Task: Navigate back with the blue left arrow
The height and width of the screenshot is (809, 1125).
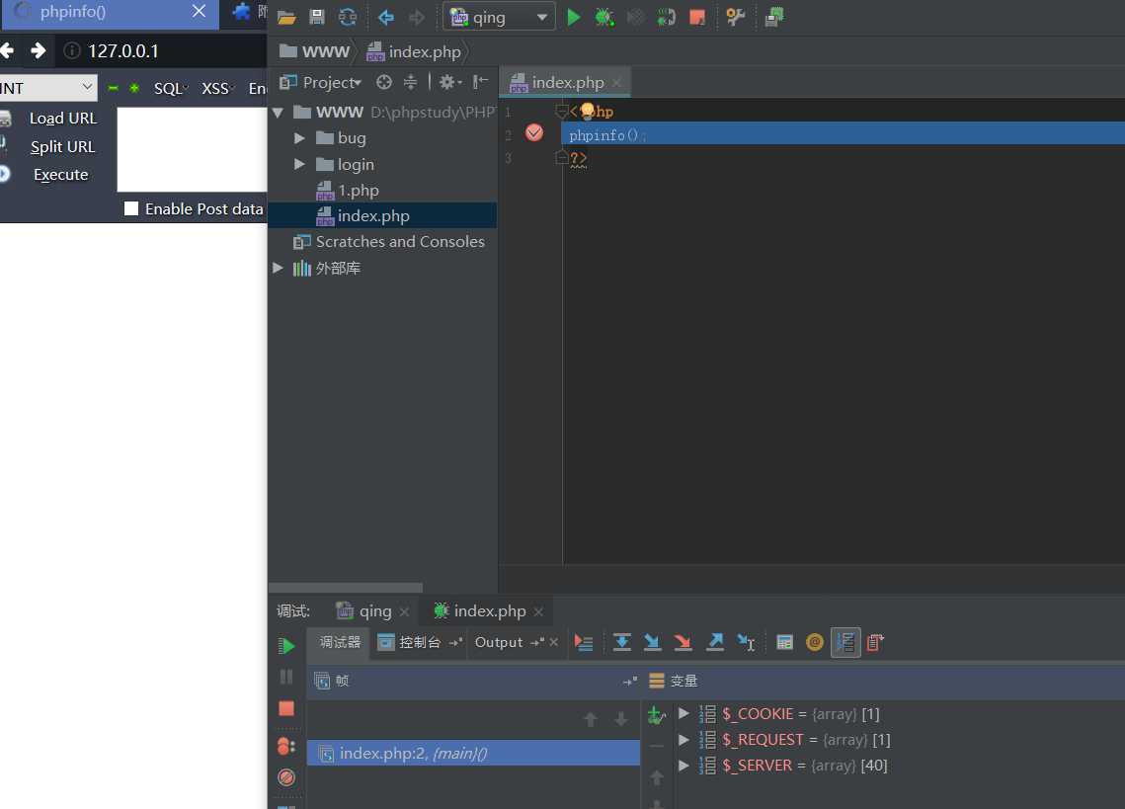Action: click(x=386, y=17)
